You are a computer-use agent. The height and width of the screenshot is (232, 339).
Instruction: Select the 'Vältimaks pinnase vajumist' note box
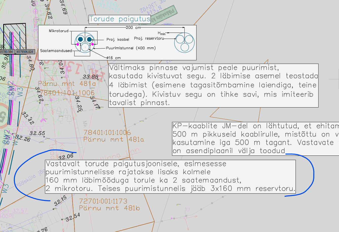213,86
